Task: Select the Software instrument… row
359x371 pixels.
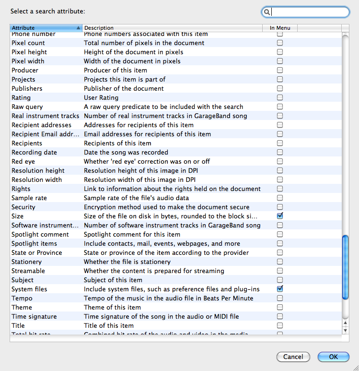Action: pos(176,225)
